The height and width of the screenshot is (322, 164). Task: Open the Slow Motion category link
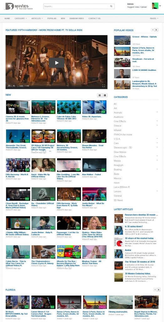coord(120,152)
